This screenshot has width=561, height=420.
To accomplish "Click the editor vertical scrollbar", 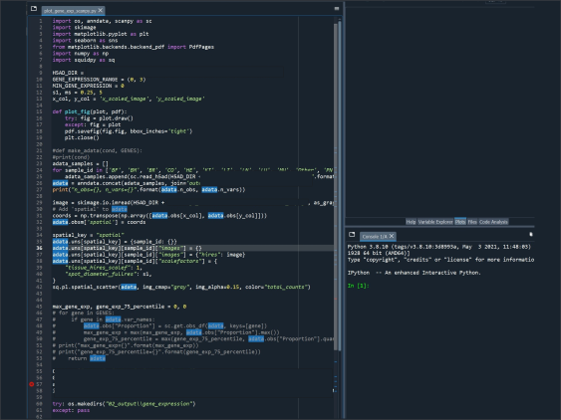I will click(x=336, y=186).
